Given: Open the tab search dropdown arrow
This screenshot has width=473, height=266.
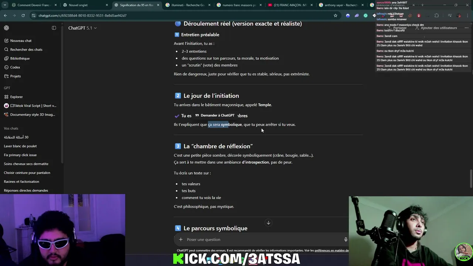Looking at the screenshot, I should coord(5,5).
